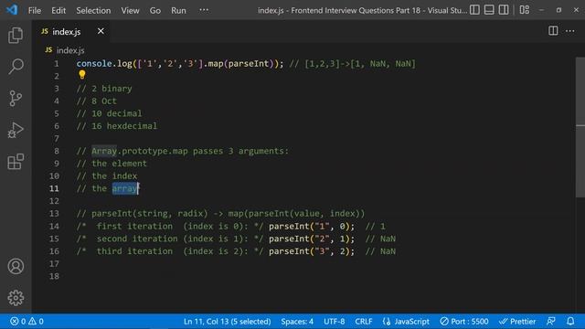Image resolution: width=585 pixels, height=329 pixels.
Task: Open the Go menu
Action: pyautogui.click(x=155, y=10)
